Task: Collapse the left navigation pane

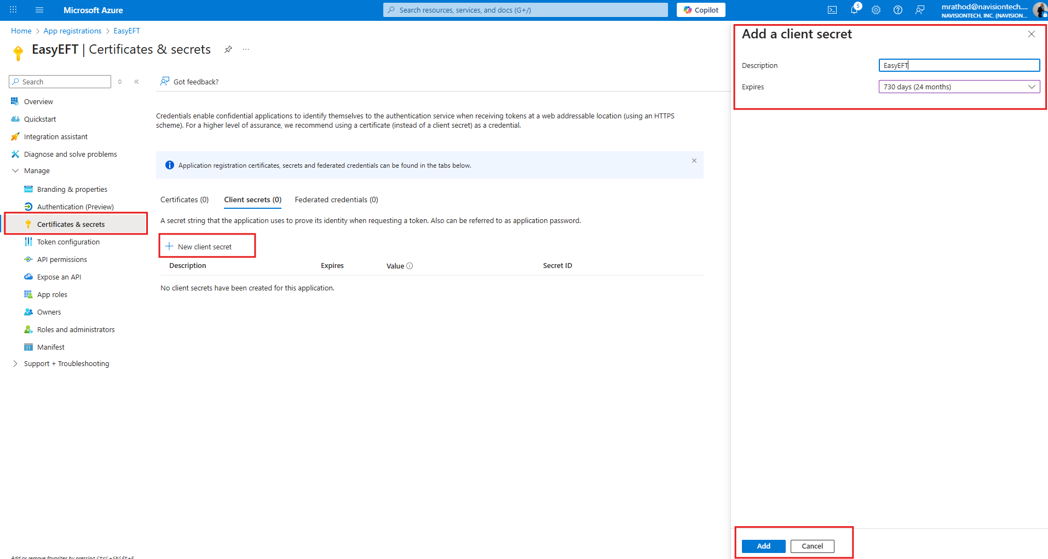Action: tap(136, 82)
